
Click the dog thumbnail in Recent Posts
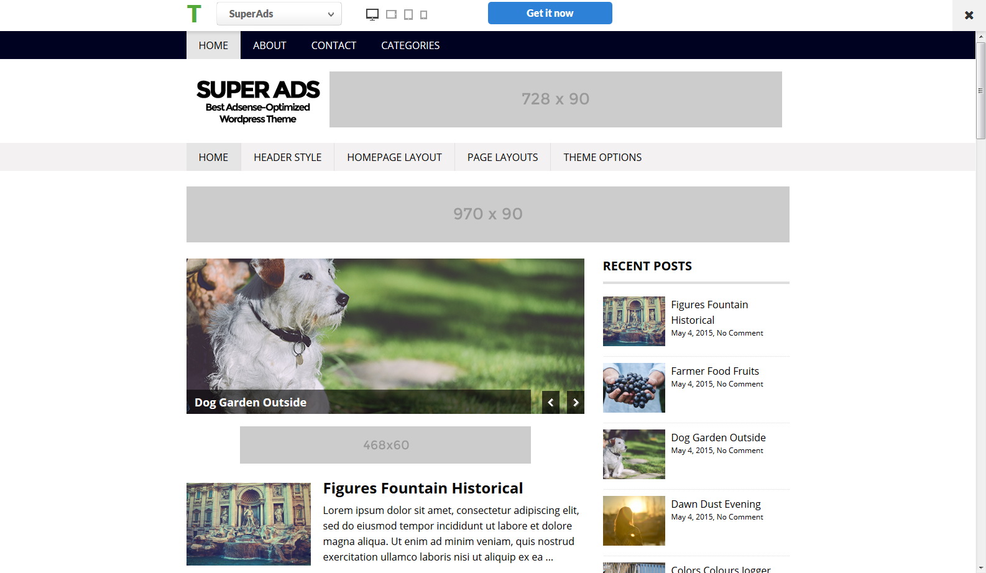tap(634, 454)
